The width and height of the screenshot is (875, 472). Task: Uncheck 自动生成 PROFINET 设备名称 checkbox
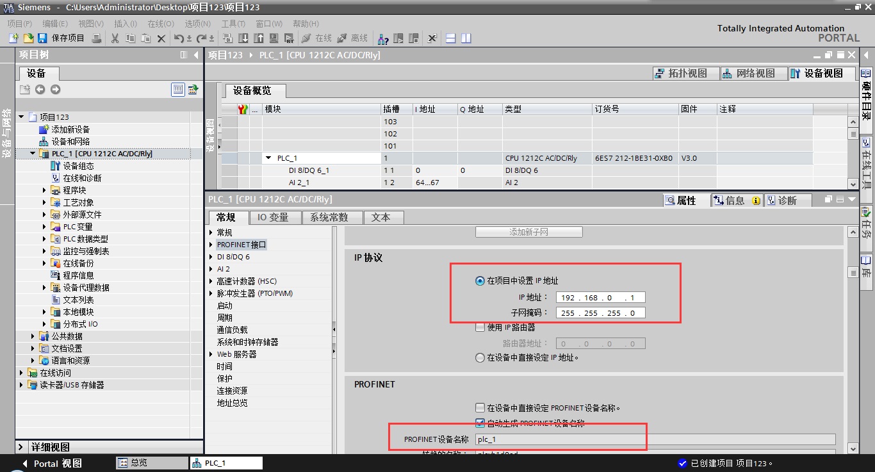(480, 423)
